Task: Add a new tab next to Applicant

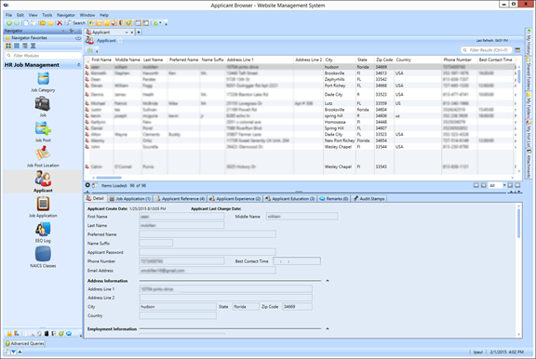Action: pos(139,33)
